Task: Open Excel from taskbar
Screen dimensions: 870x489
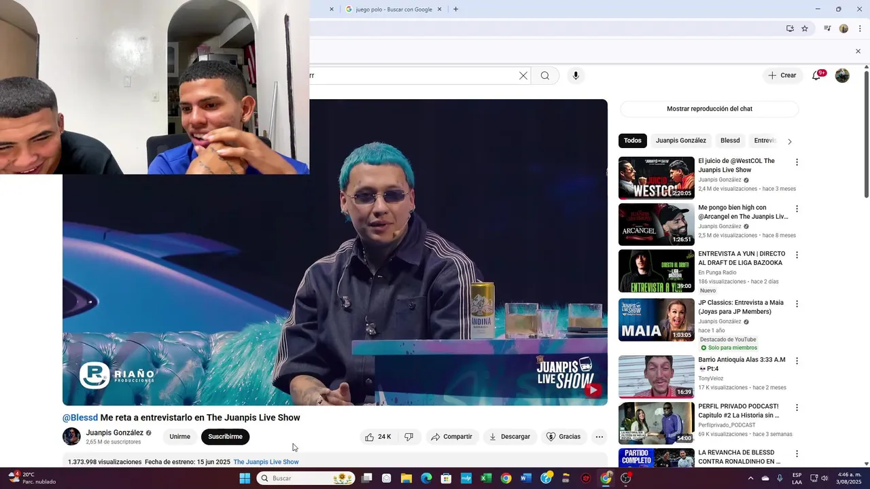Action: tap(486, 478)
